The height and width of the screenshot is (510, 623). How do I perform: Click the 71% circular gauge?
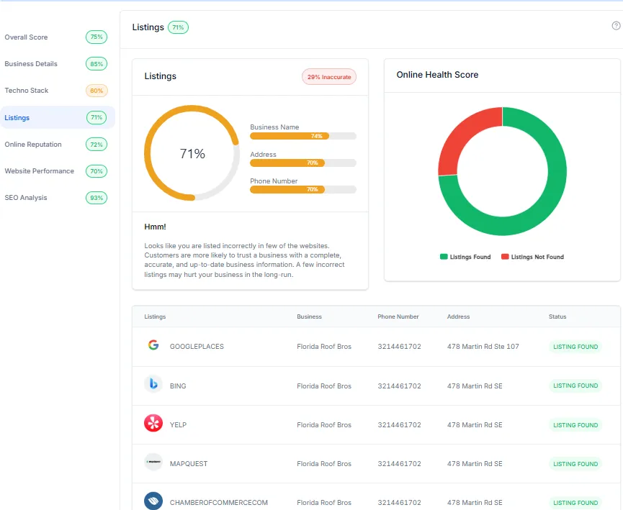(192, 153)
